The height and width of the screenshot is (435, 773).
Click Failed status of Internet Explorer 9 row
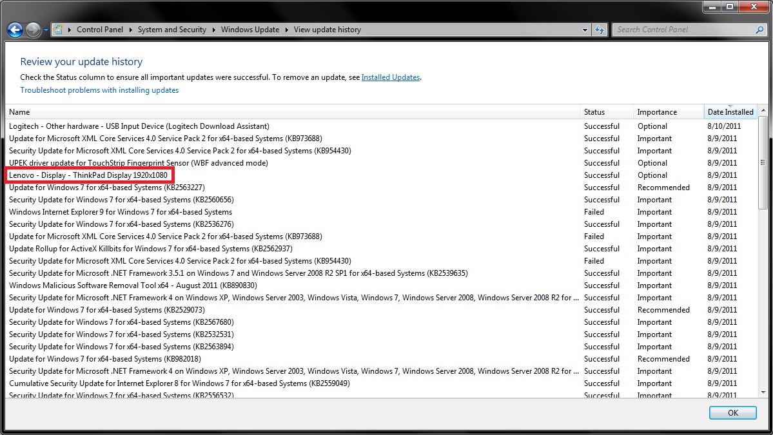(x=594, y=212)
